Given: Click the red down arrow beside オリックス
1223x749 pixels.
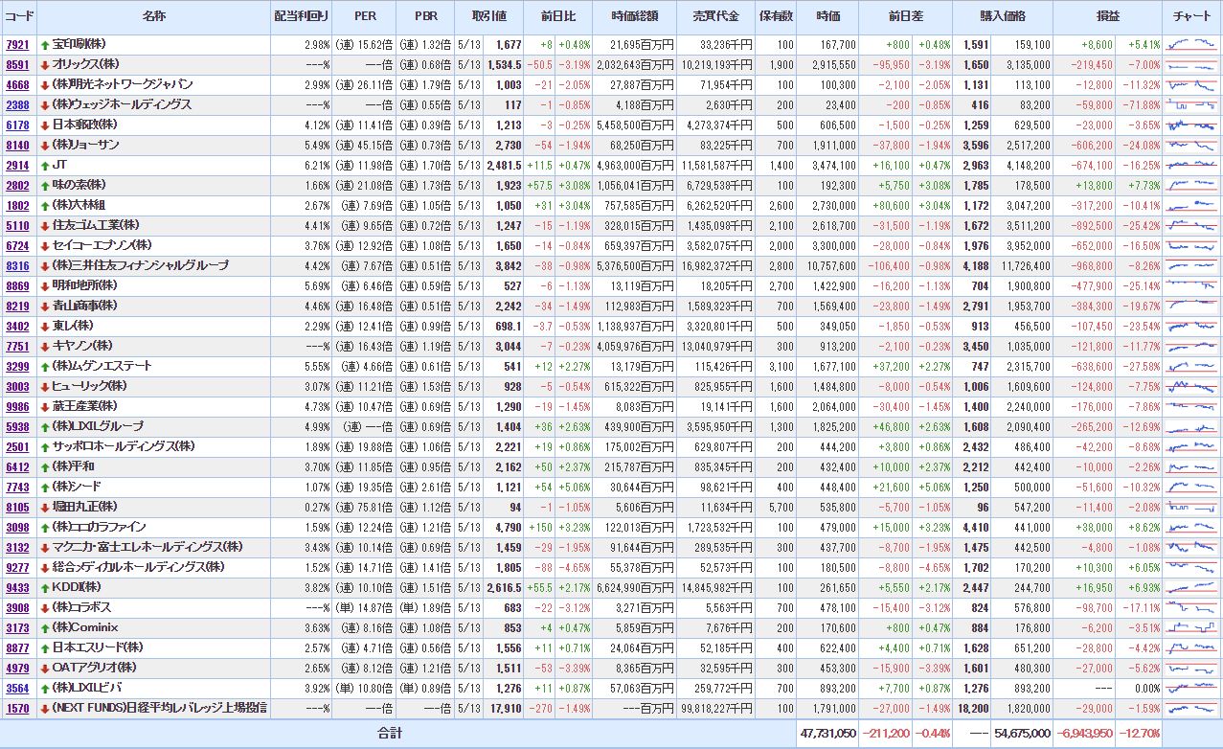Looking at the screenshot, I should point(45,64).
